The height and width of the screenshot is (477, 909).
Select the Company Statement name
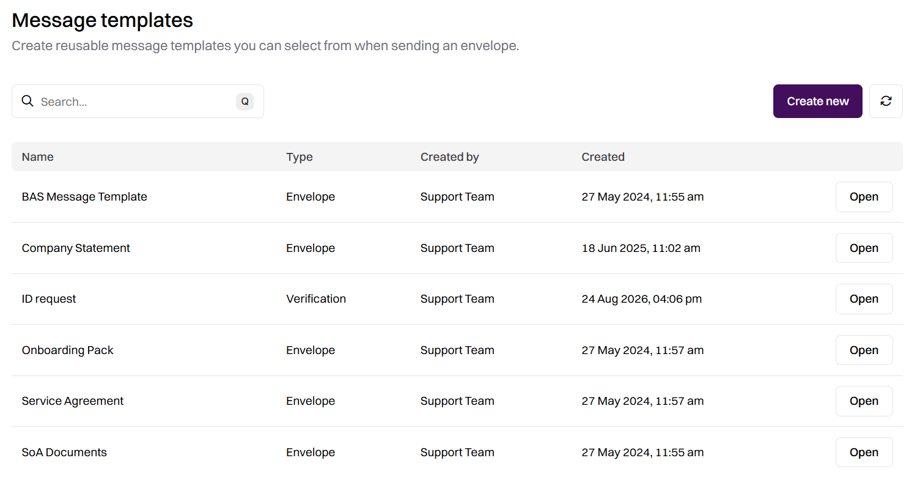click(x=76, y=248)
